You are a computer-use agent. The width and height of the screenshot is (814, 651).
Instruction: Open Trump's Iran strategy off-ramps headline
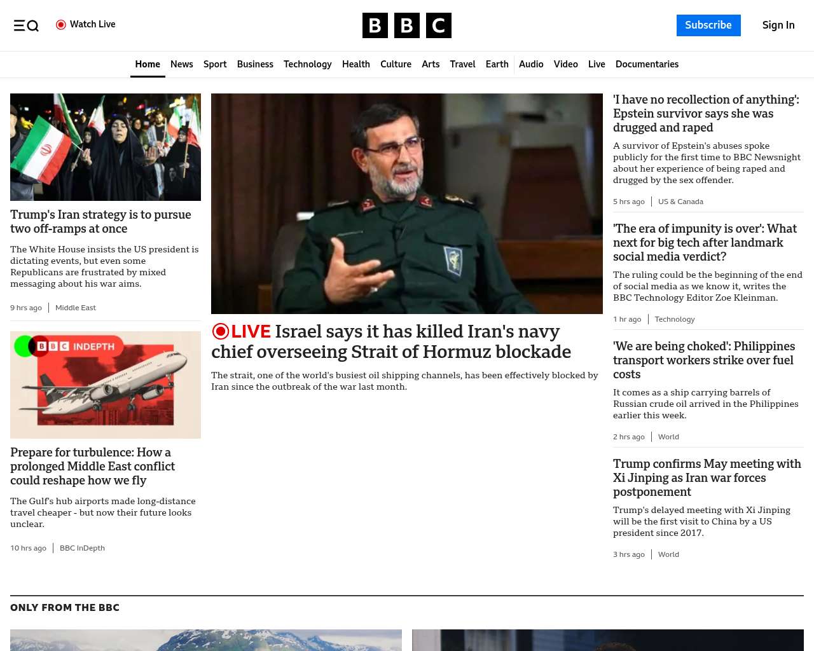[100, 221]
